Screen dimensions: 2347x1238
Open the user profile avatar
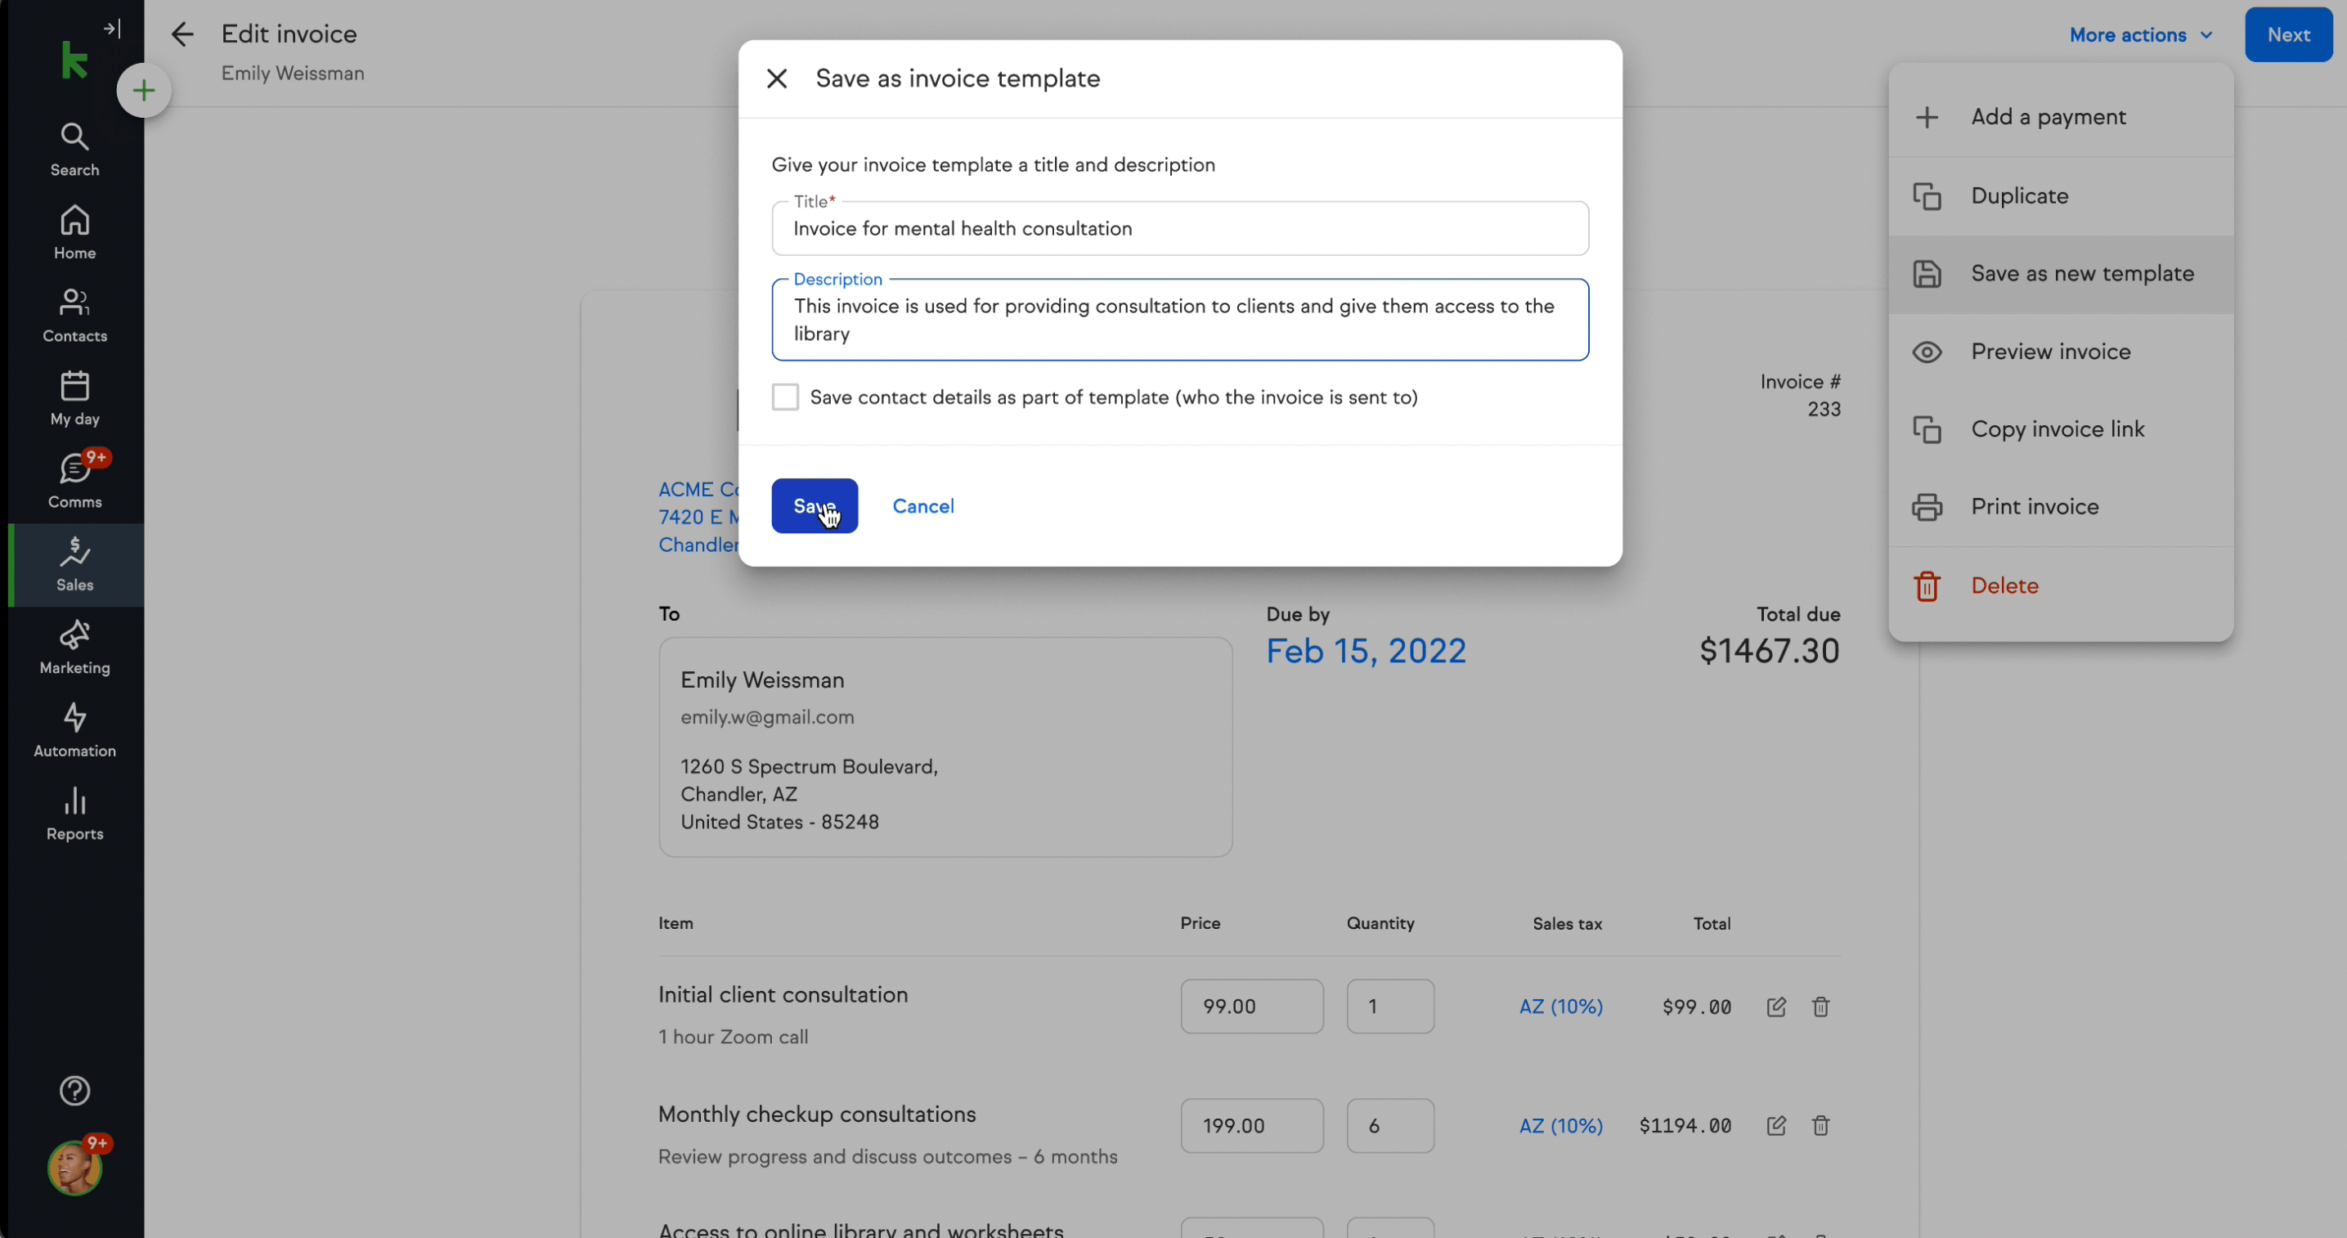tap(74, 1168)
